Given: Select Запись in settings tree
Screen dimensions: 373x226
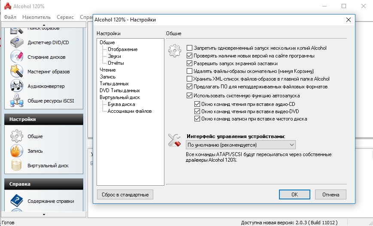Looking at the screenshot, I should point(108,77).
